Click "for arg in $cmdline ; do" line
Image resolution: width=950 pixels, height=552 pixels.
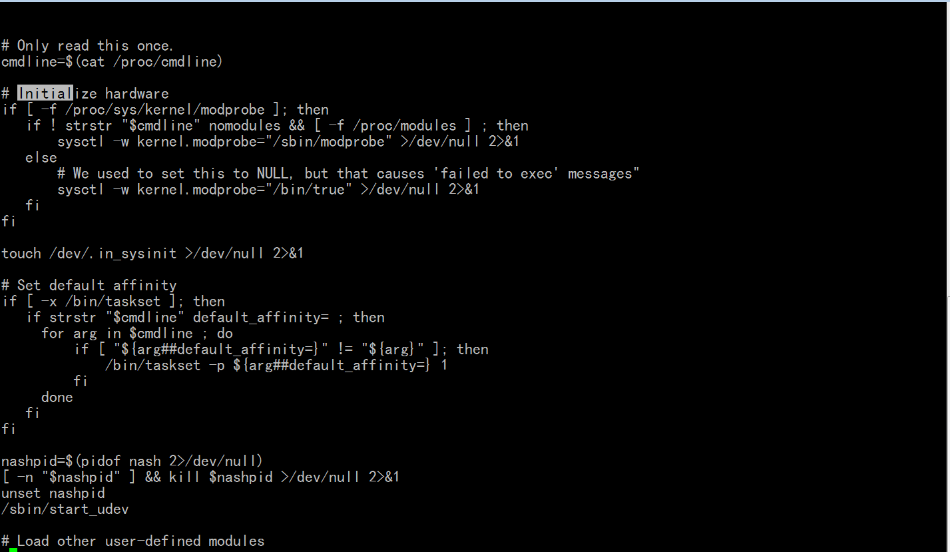pyautogui.click(x=137, y=334)
